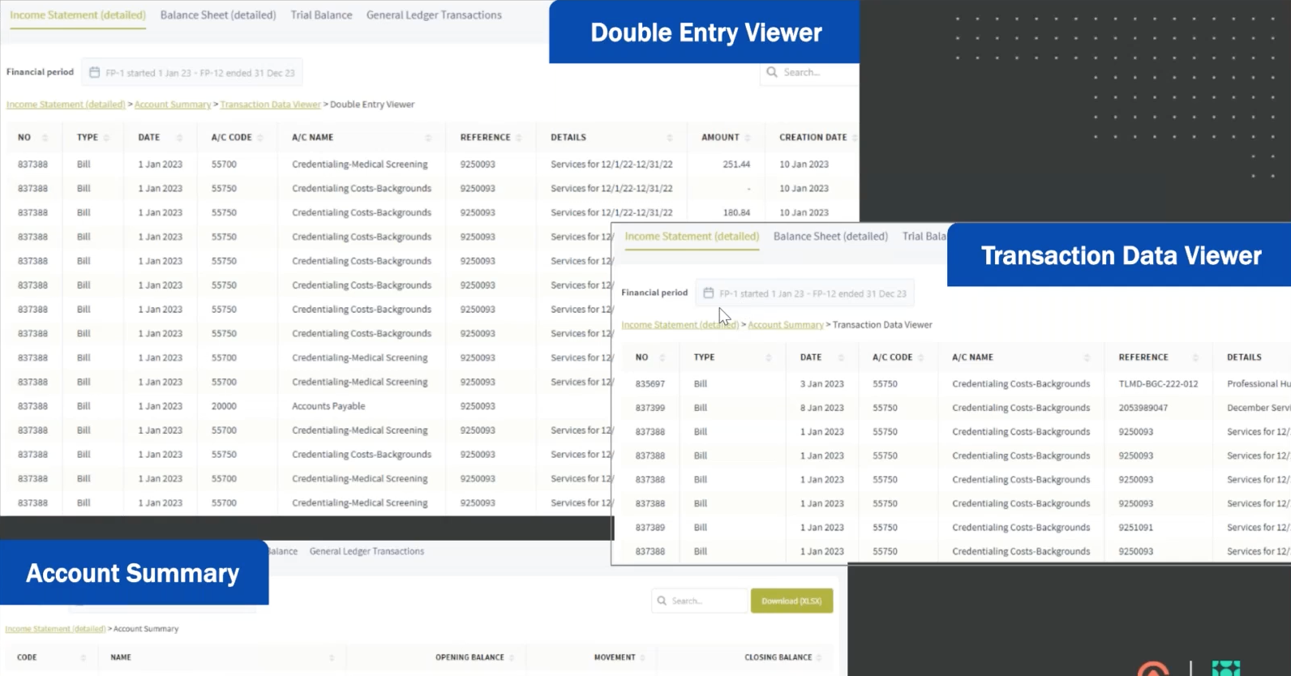Sort Double Entry Viewer by AMOUNT column sort icon
Screen dimensions: 1291x676
point(748,138)
